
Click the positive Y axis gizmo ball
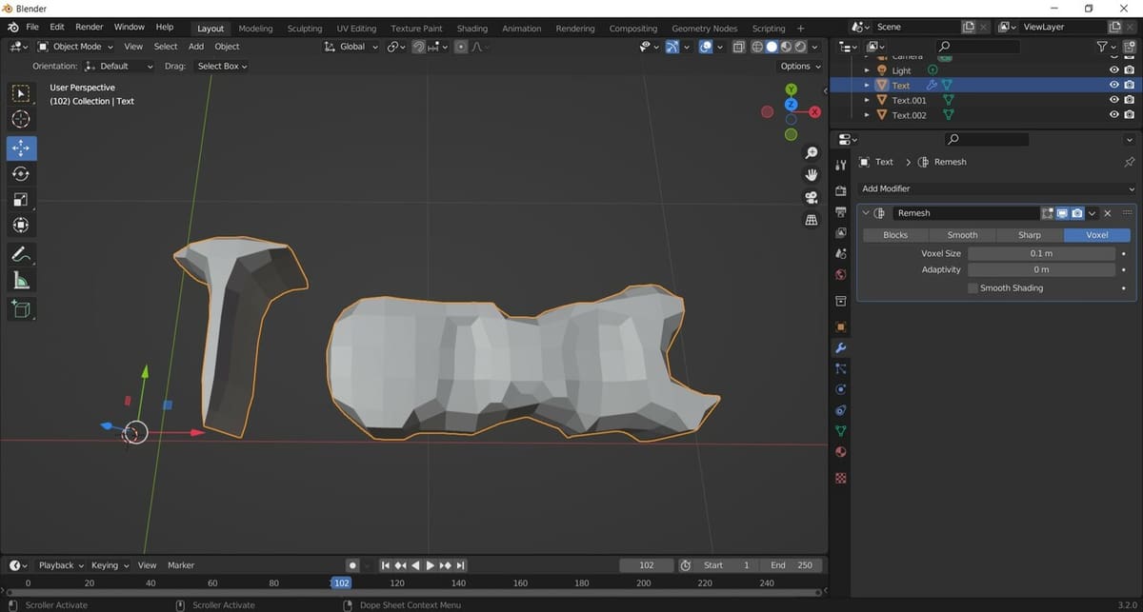791,89
